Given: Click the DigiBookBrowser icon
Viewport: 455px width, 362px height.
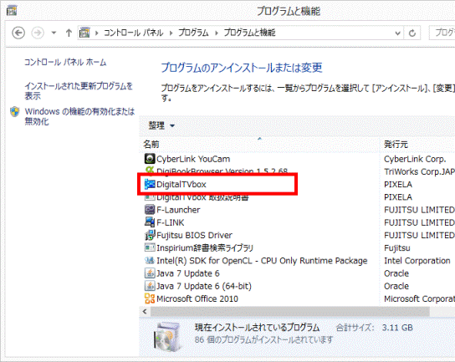Looking at the screenshot, I should [150, 171].
